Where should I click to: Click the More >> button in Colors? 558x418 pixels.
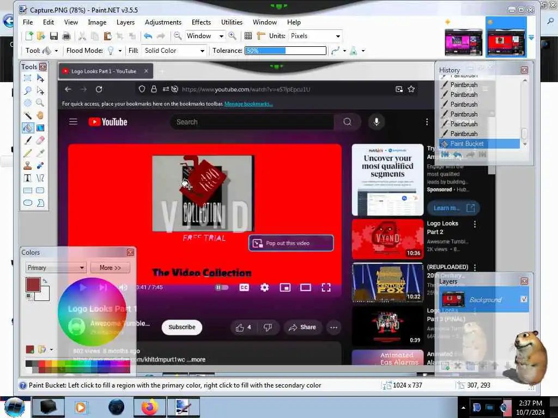[110, 268]
